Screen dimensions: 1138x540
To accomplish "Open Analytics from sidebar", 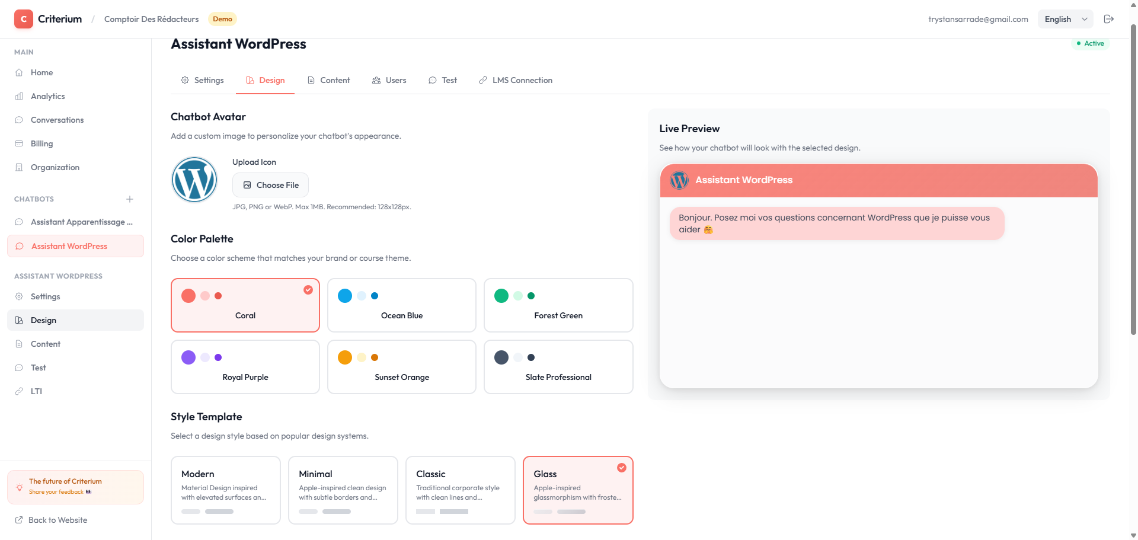I will click(x=47, y=96).
